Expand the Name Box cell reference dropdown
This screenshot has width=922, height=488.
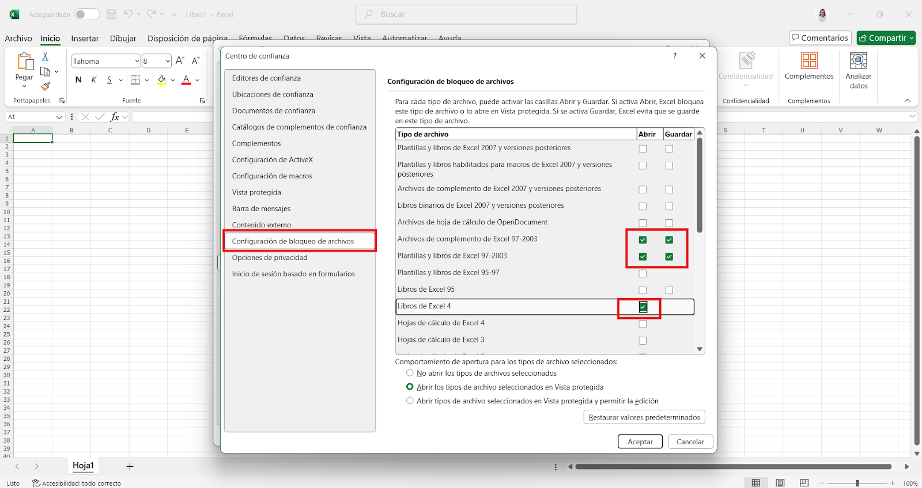(59, 117)
